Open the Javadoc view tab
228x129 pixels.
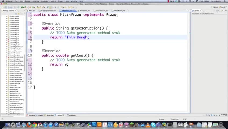tap(40, 115)
